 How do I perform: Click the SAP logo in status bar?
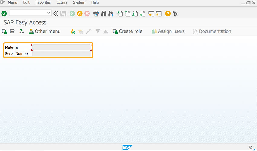point(127,147)
